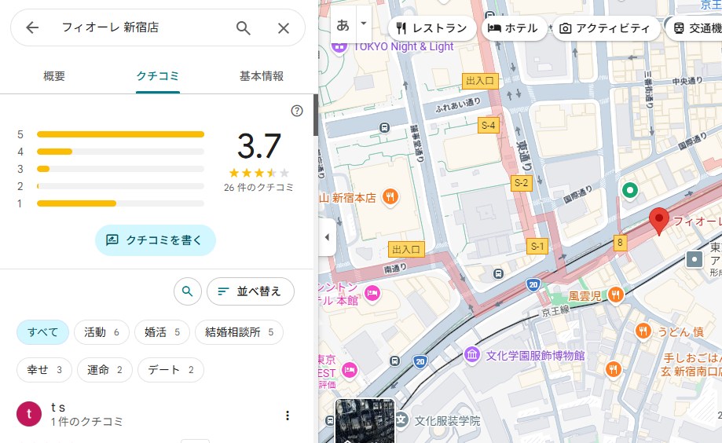Click the red フィオーレ location pin

(x=658, y=222)
